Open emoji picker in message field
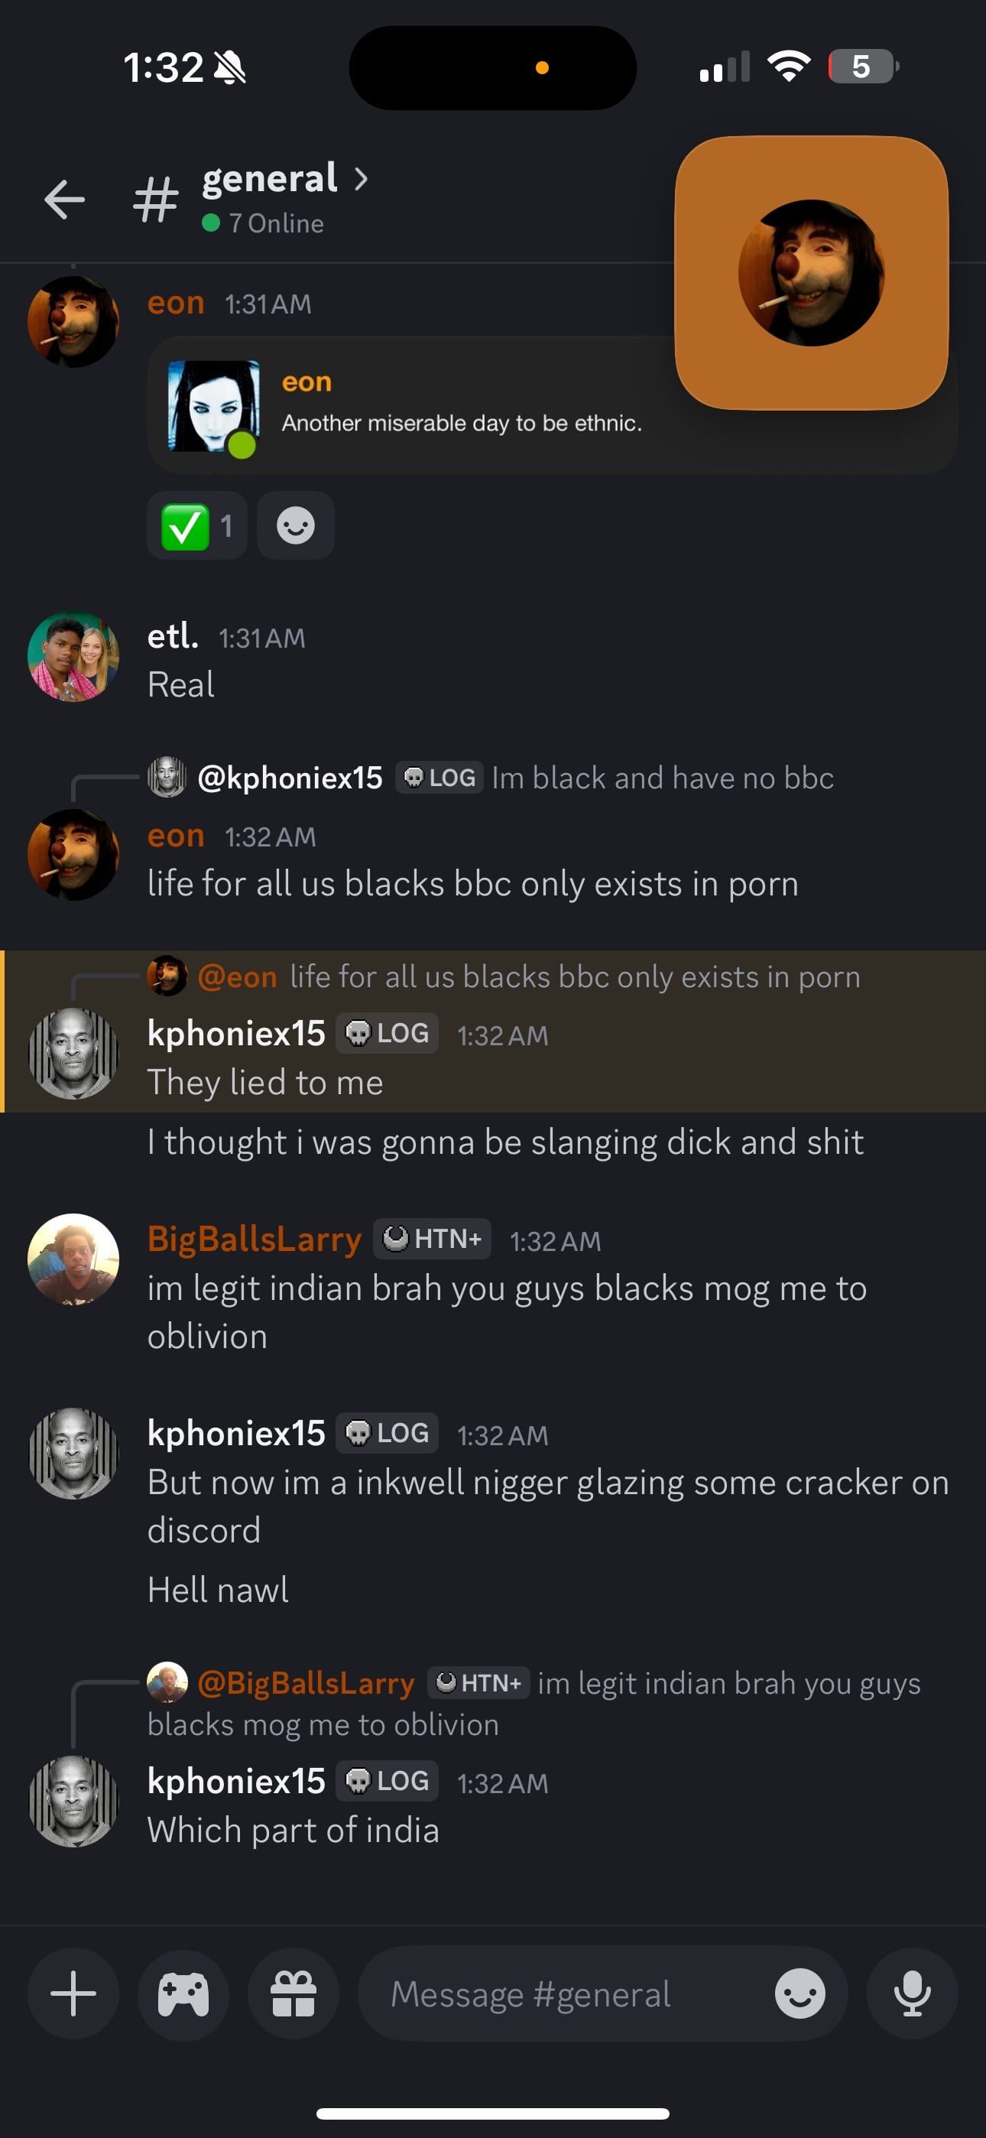The height and width of the screenshot is (2138, 986). coord(800,1993)
